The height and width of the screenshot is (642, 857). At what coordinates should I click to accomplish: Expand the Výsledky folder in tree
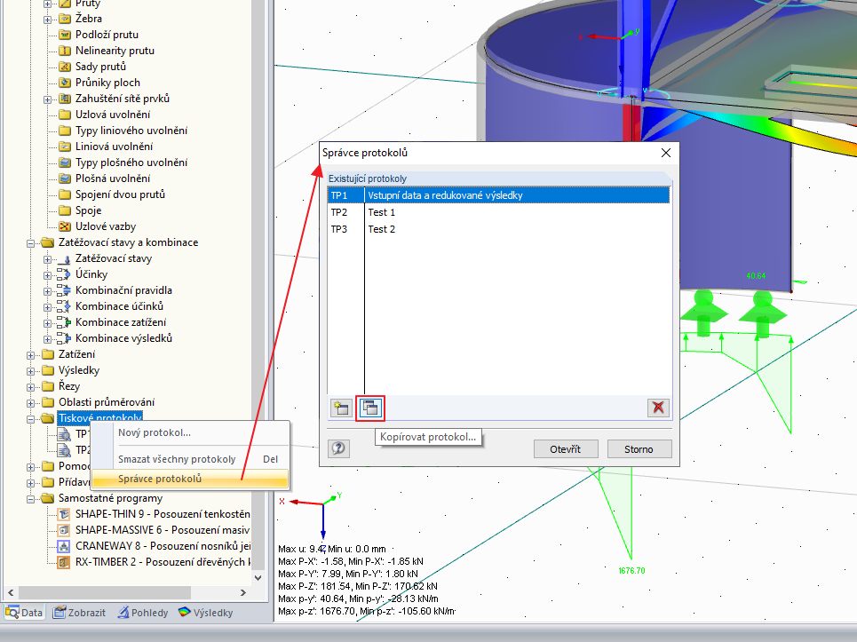pyautogui.click(x=30, y=371)
